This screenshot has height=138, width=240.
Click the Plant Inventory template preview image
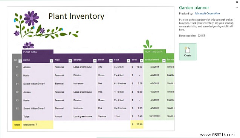coord(90,69)
